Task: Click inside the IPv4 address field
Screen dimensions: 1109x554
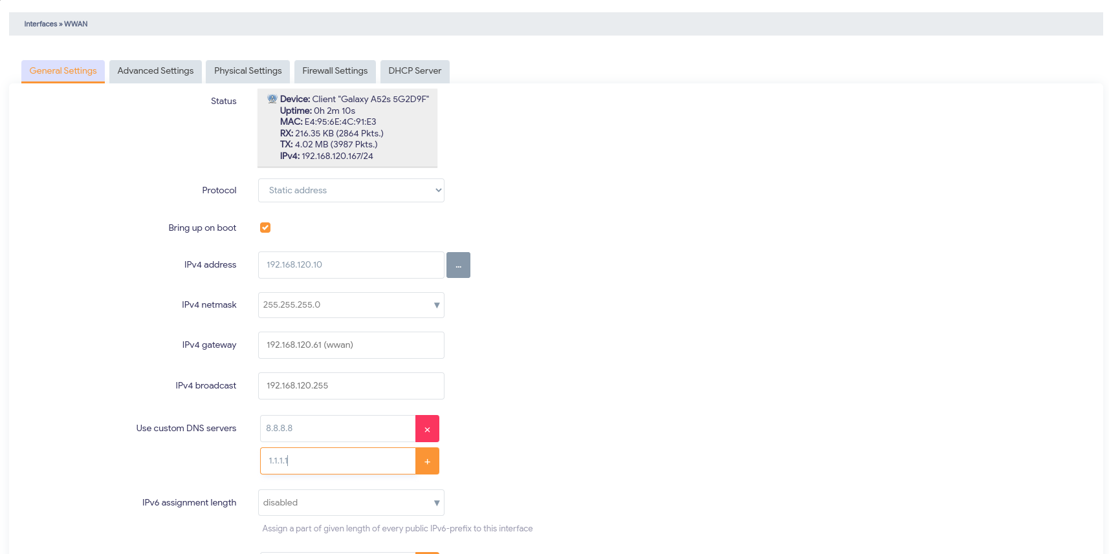Action: pos(351,265)
